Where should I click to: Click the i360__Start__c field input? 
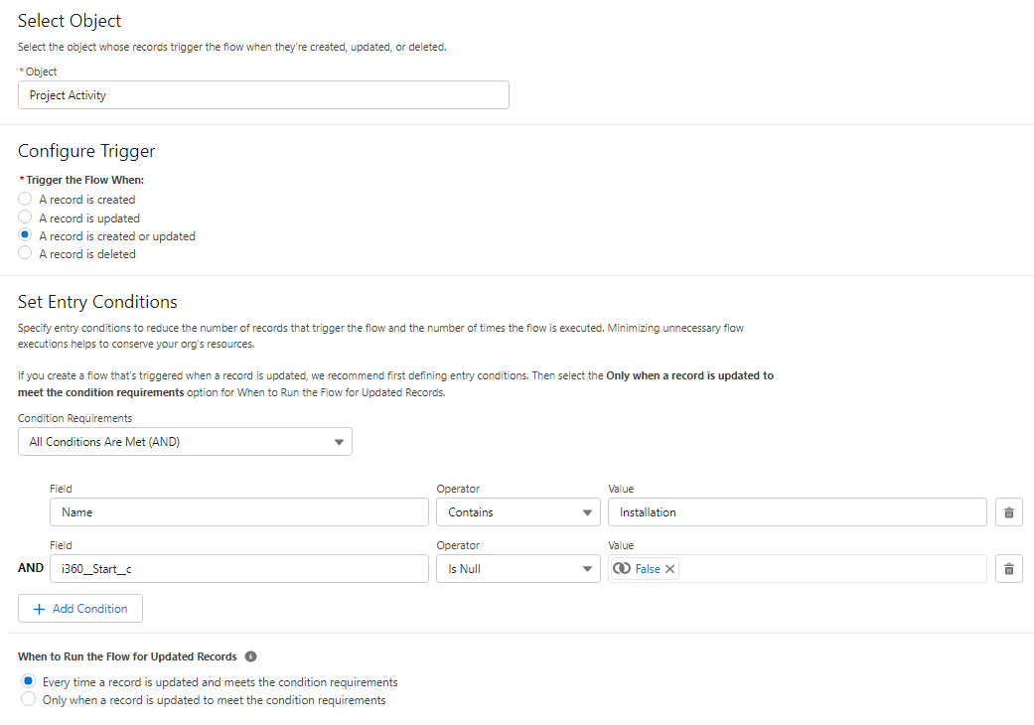tap(238, 569)
